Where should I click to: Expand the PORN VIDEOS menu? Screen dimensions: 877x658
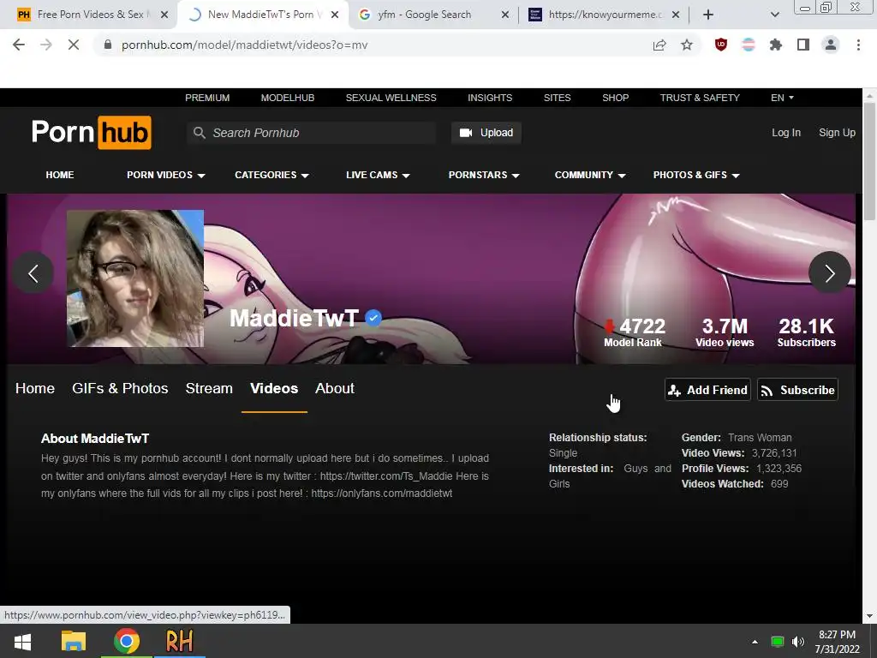click(165, 175)
